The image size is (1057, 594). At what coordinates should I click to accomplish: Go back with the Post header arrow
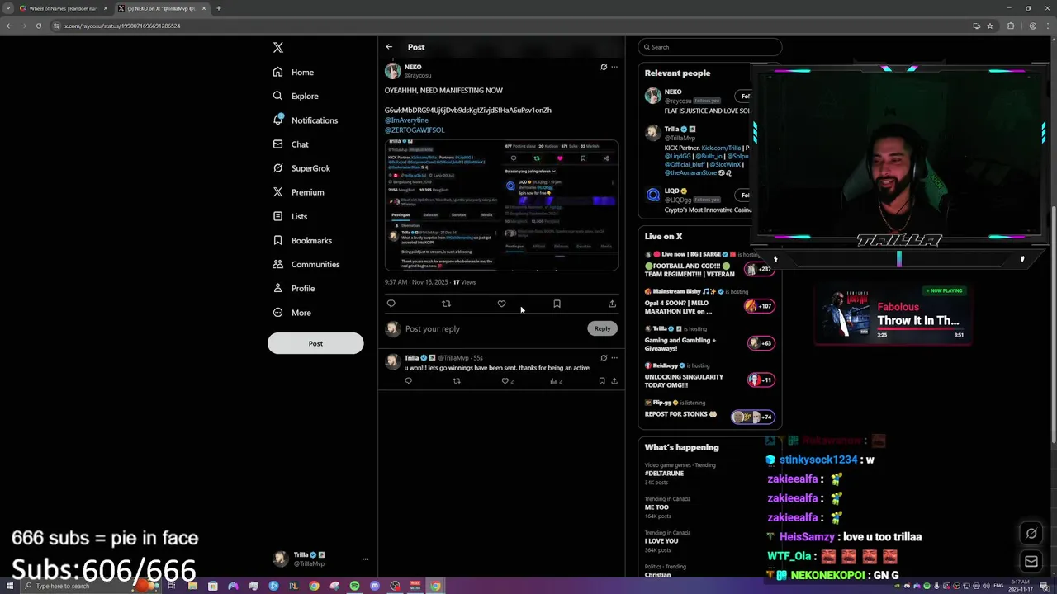pyautogui.click(x=389, y=47)
